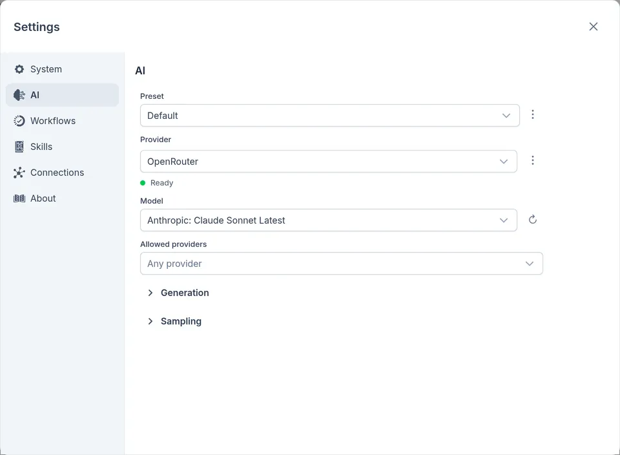Close the Settings dialog
Image resolution: width=620 pixels, height=455 pixels.
click(x=593, y=26)
